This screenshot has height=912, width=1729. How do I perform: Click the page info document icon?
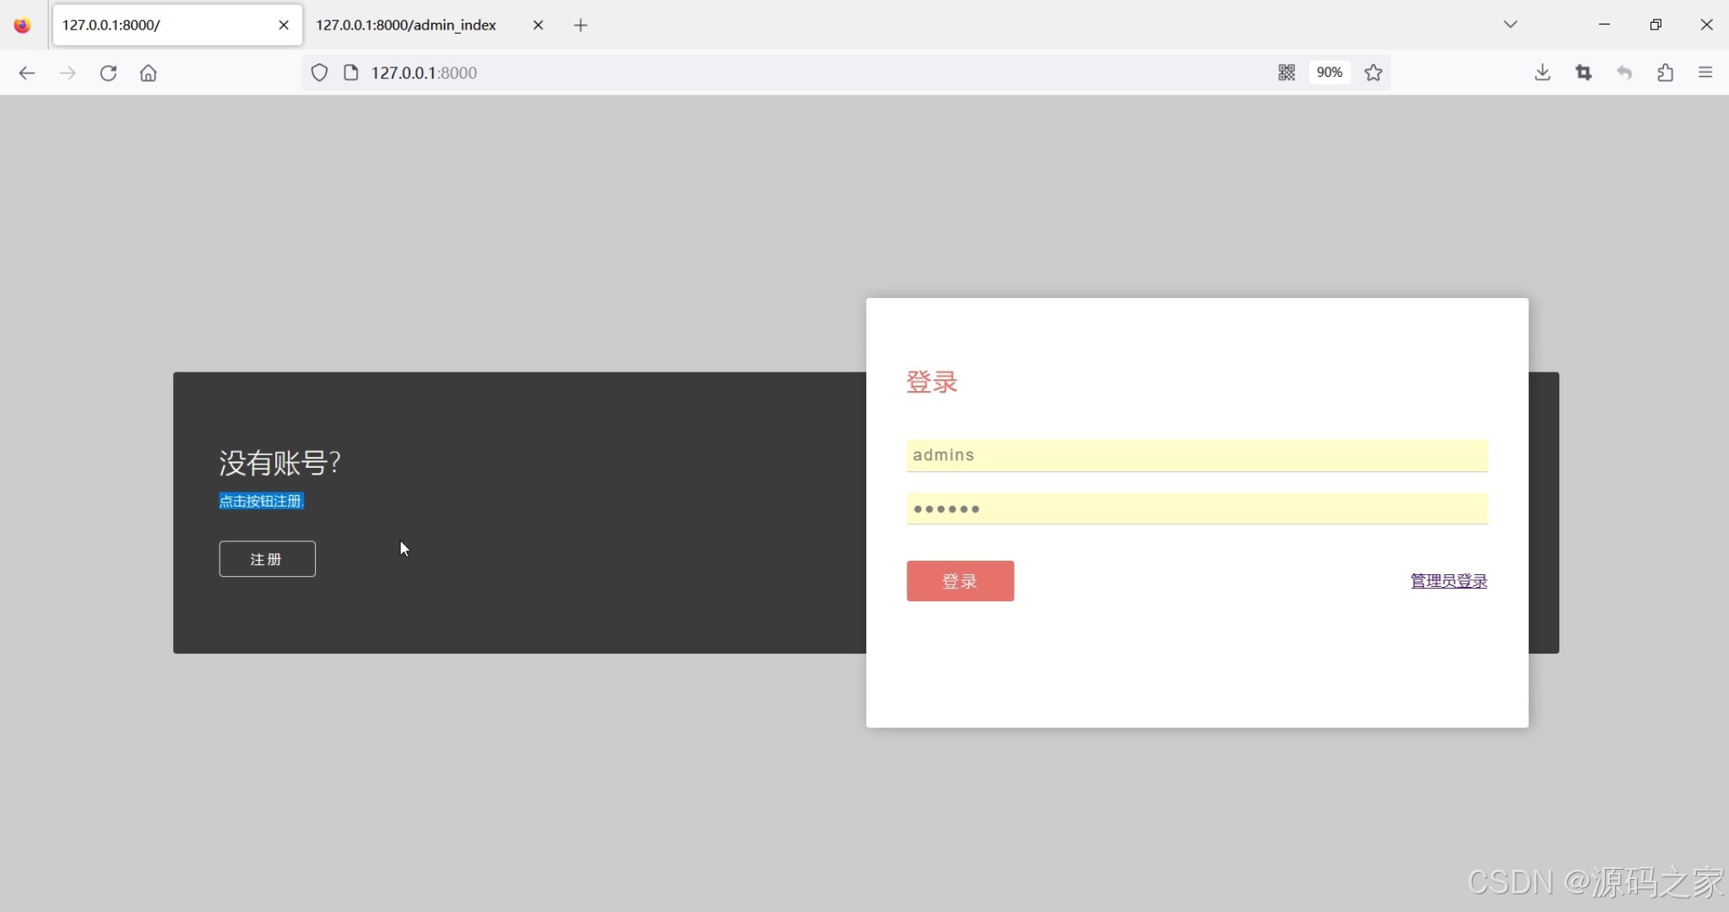tap(351, 73)
